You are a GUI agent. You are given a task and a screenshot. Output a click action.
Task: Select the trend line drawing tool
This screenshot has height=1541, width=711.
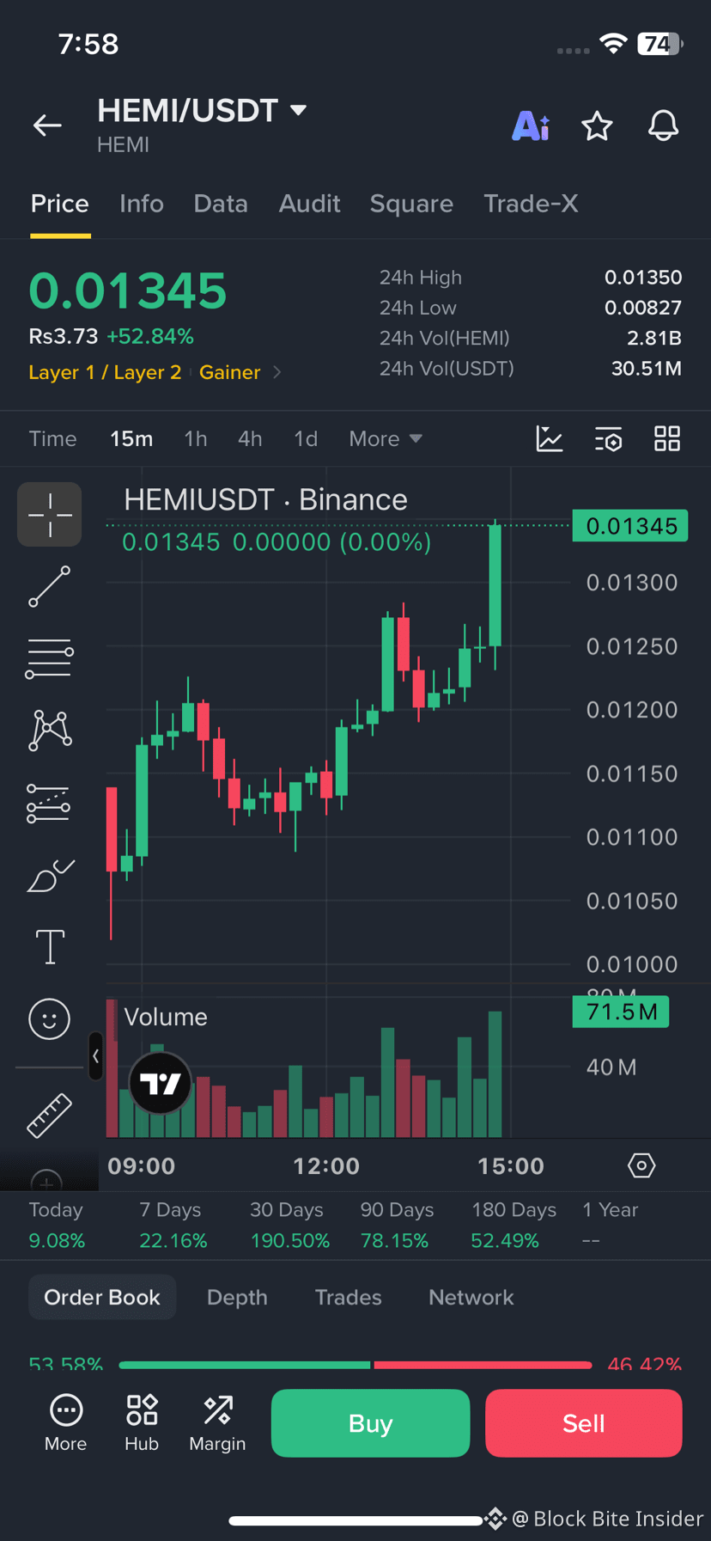coord(50,587)
